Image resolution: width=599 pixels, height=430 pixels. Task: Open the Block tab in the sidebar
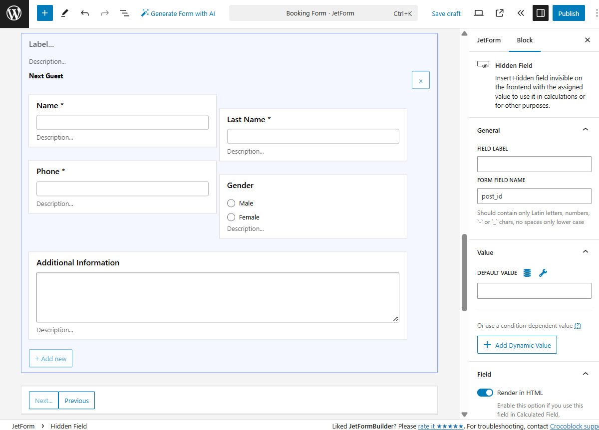(x=525, y=40)
